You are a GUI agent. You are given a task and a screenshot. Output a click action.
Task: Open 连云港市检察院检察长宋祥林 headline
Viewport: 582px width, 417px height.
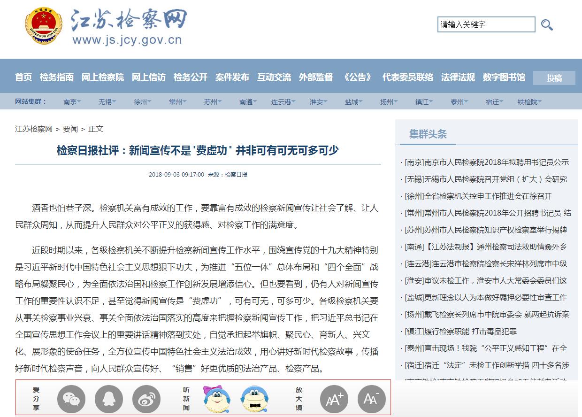(486, 263)
